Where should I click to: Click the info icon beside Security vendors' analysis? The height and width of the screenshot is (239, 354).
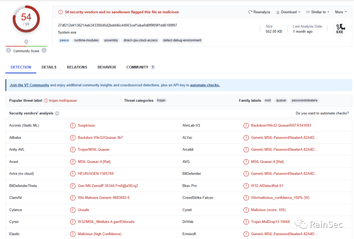[x=57, y=113]
